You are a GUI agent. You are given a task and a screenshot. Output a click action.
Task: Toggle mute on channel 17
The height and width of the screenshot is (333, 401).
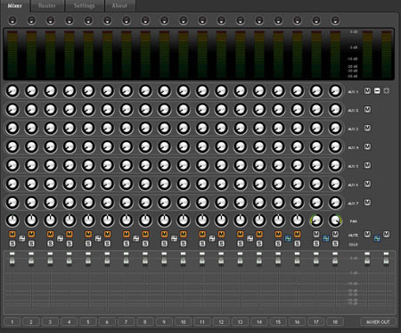316,234
